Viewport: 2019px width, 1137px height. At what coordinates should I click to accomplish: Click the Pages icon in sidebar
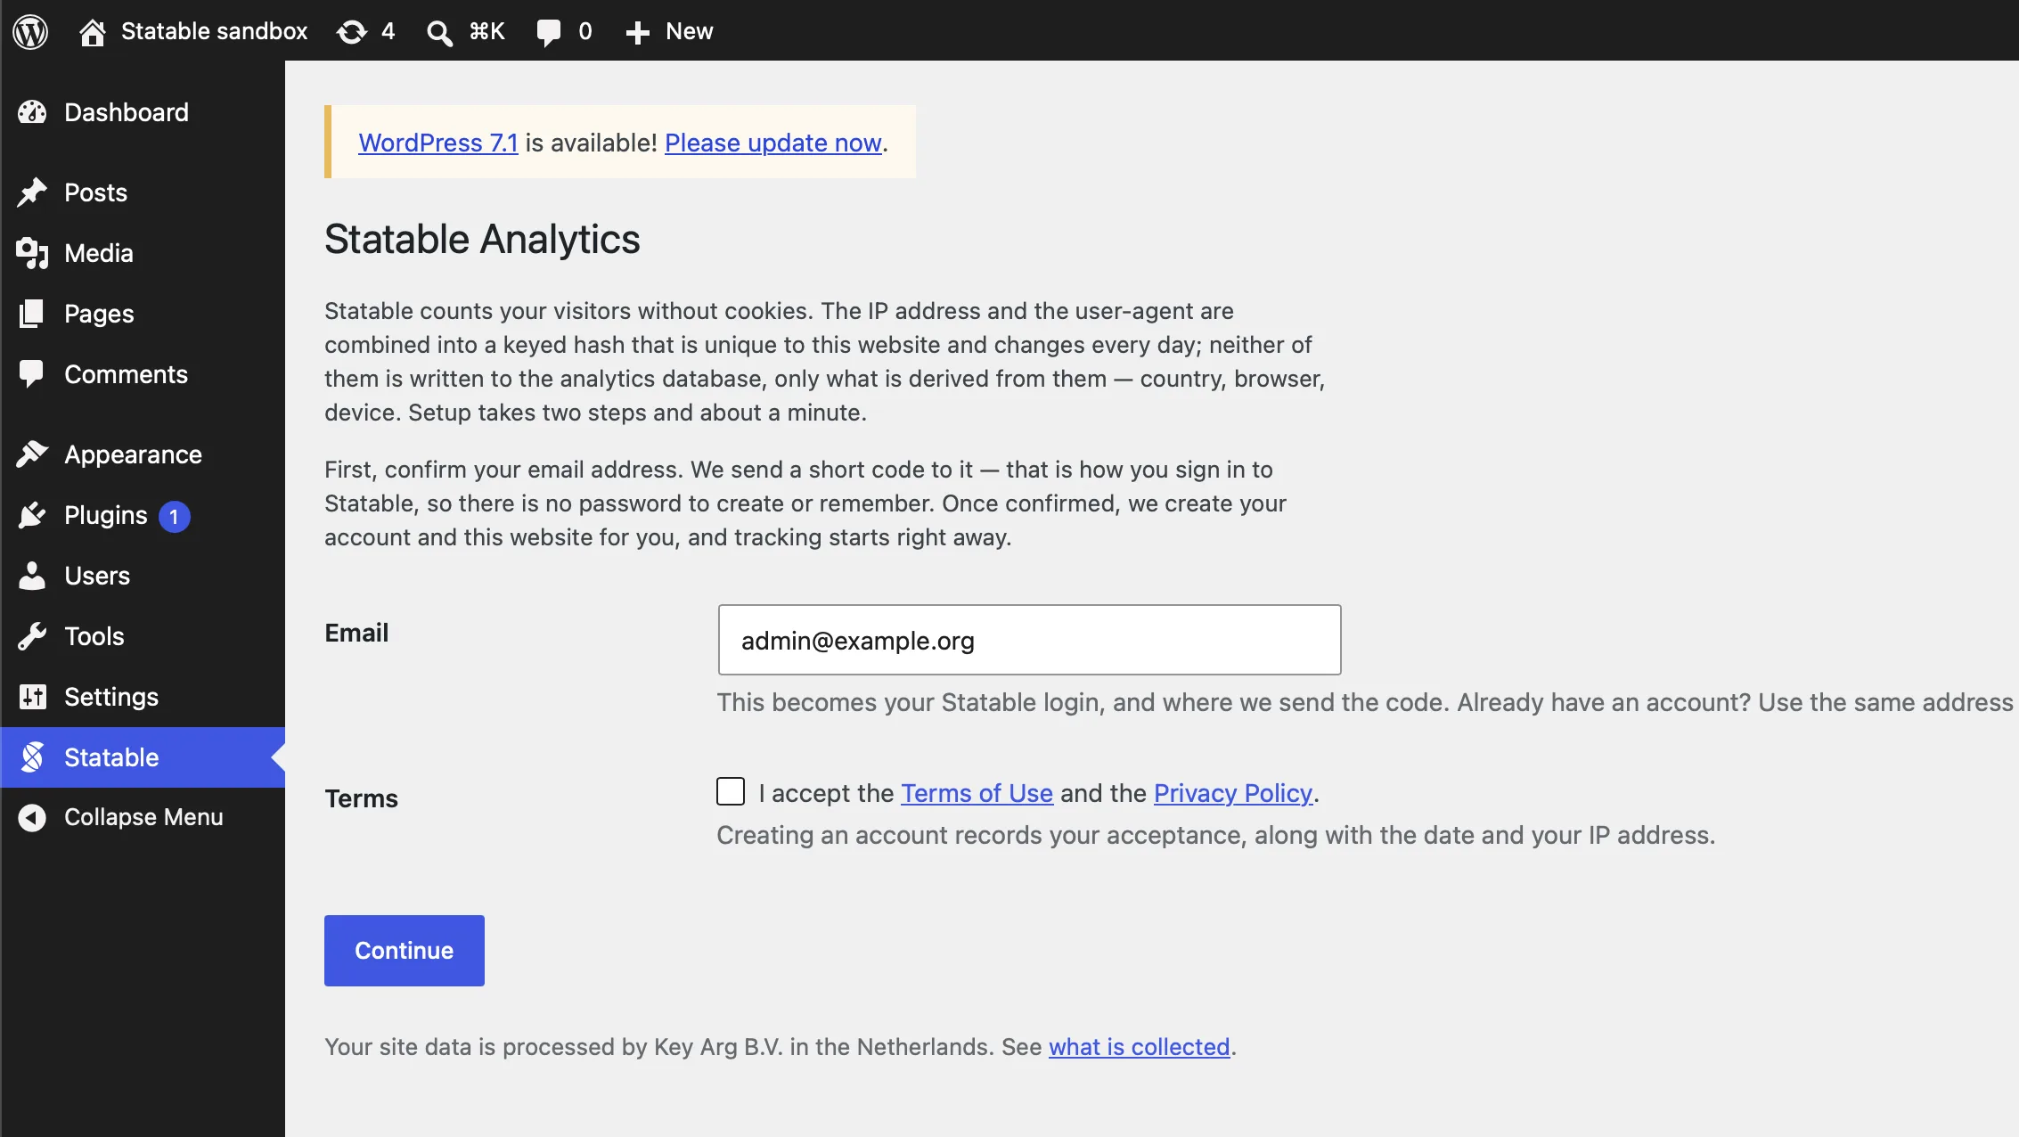pos(32,314)
